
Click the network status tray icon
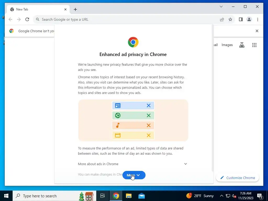(x=228, y=196)
